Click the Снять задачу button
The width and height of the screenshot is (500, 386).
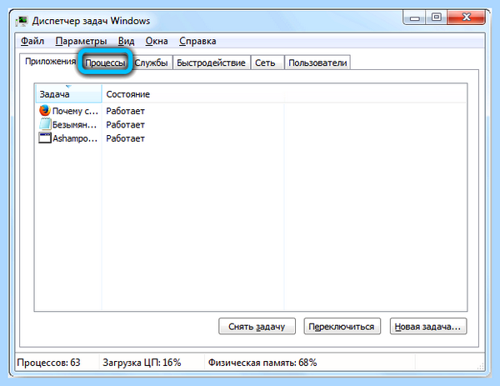(257, 326)
